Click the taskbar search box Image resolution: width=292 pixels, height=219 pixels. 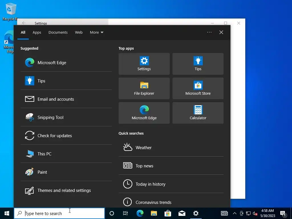point(59,213)
